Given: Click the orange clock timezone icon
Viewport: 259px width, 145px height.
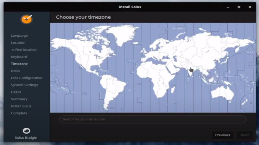Looking at the screenshot, I should pos(27,19).
